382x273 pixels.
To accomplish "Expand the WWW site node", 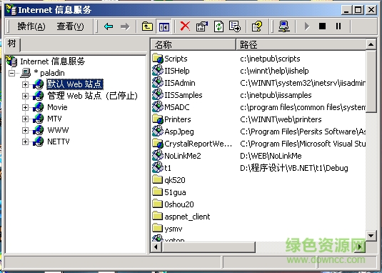I will click(x=25, y=130).
